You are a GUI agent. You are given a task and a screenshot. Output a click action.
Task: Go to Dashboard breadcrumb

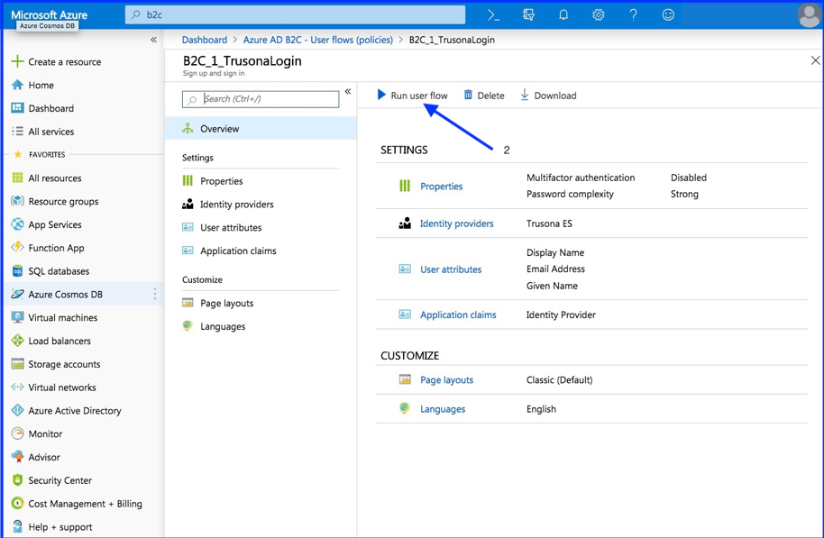point(205,40)
